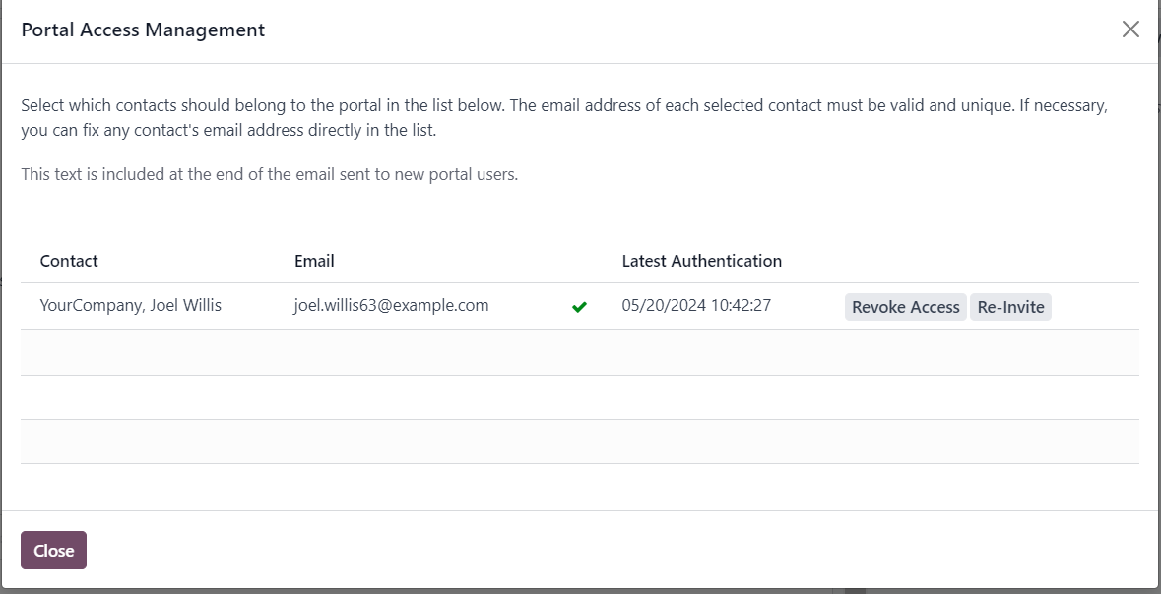Click the blank header above Revoke Access
This screenshot has width=1161, height=594.
[987, 261]
